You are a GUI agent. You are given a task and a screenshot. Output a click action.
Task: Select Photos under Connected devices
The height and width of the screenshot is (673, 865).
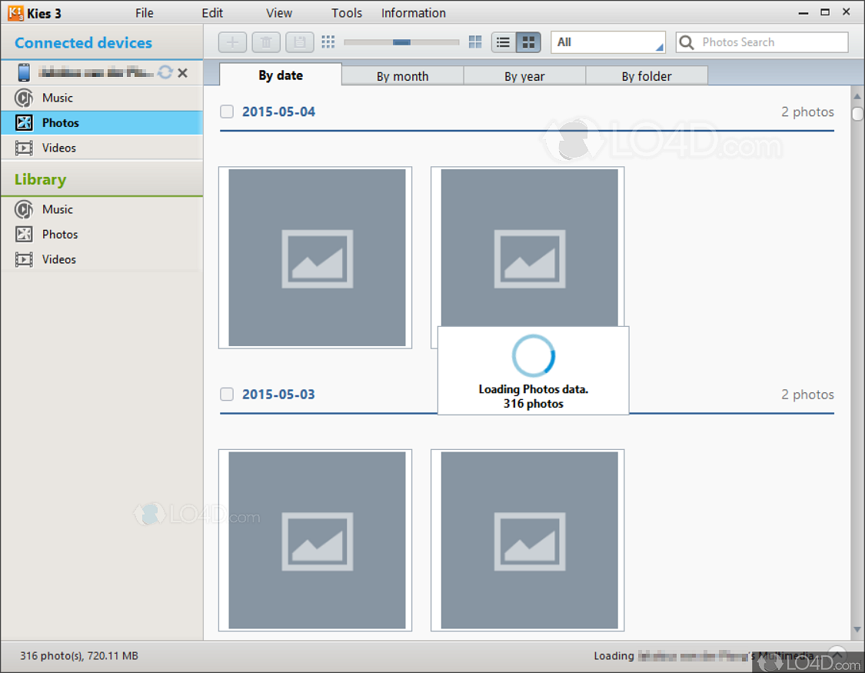coord(102,122)
